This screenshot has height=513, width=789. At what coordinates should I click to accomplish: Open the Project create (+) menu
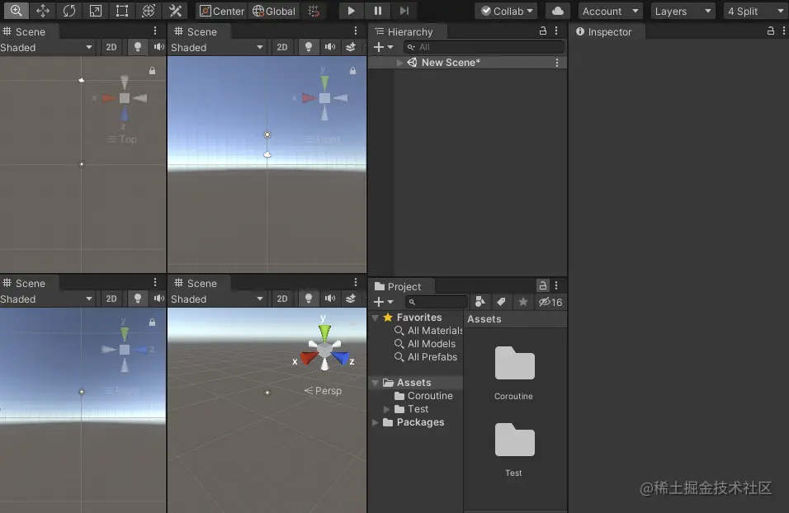tap(383, 302)
